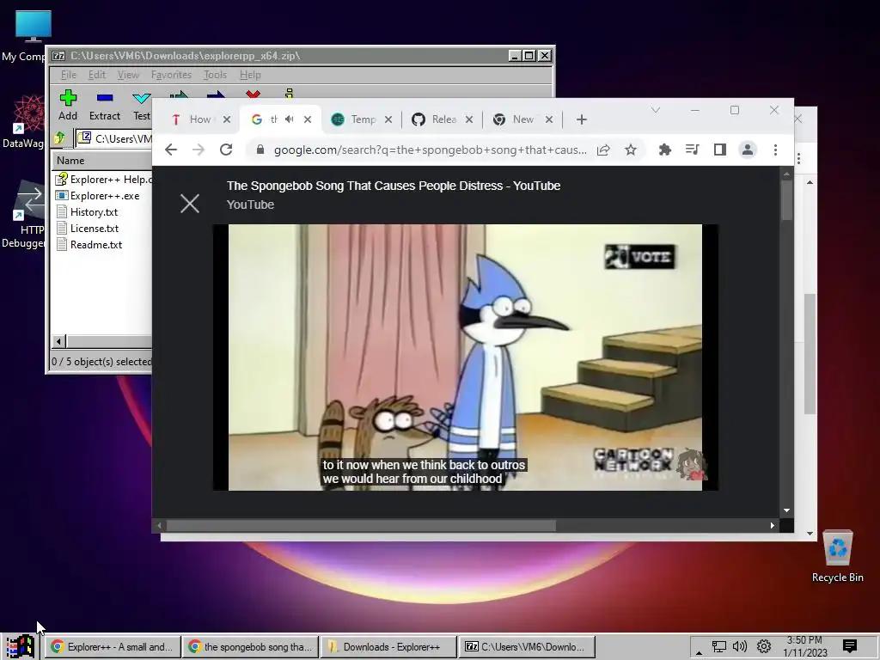
Task: Open HTTP Debugger desktop shortcut
Action: tap(23, 214)
